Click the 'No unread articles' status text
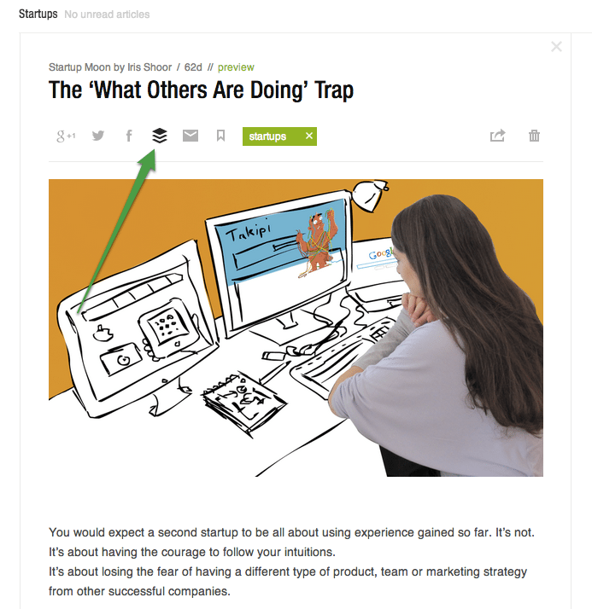592x609 pixels. [107, 14]
